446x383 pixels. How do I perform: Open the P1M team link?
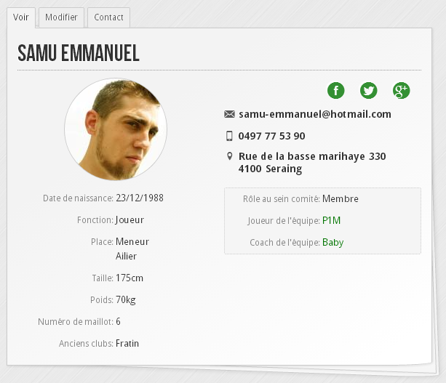point(331,220)
